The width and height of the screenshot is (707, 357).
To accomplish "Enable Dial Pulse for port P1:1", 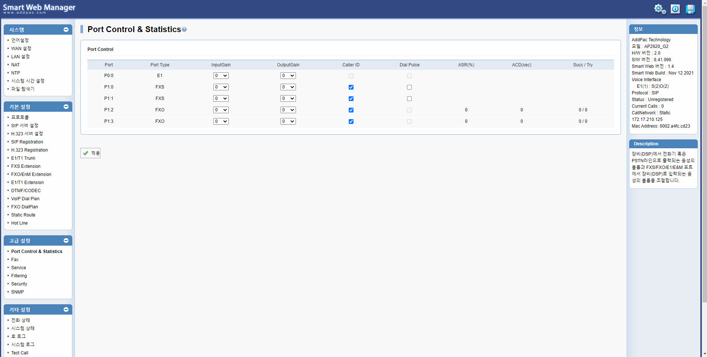I will point(409,99).
